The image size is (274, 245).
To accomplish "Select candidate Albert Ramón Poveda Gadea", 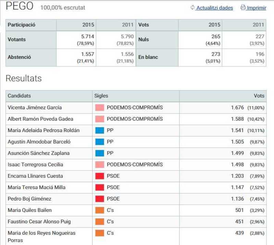I will pos(40,119).
